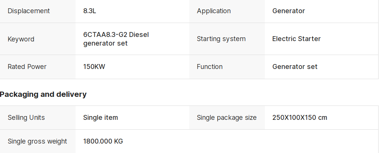The width and height of the screenshot is (379, 153).
Task: Click the Selling Units label
Action: point(26,118)
